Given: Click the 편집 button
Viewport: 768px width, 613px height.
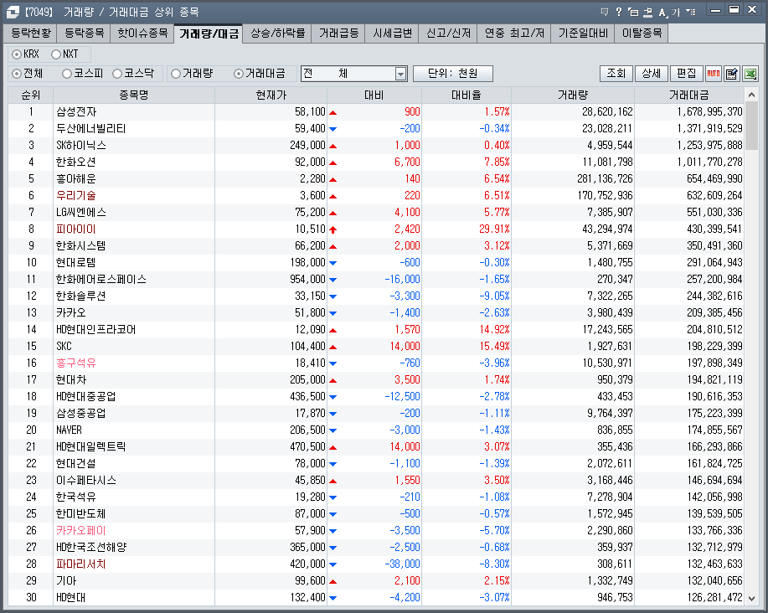Looking at the screenshot, I should click(686, 74).
